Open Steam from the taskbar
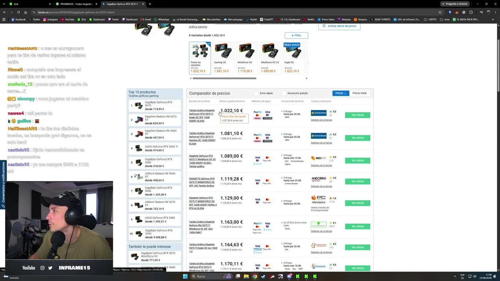This screenshot has height=281, width=500. point(263,276)
